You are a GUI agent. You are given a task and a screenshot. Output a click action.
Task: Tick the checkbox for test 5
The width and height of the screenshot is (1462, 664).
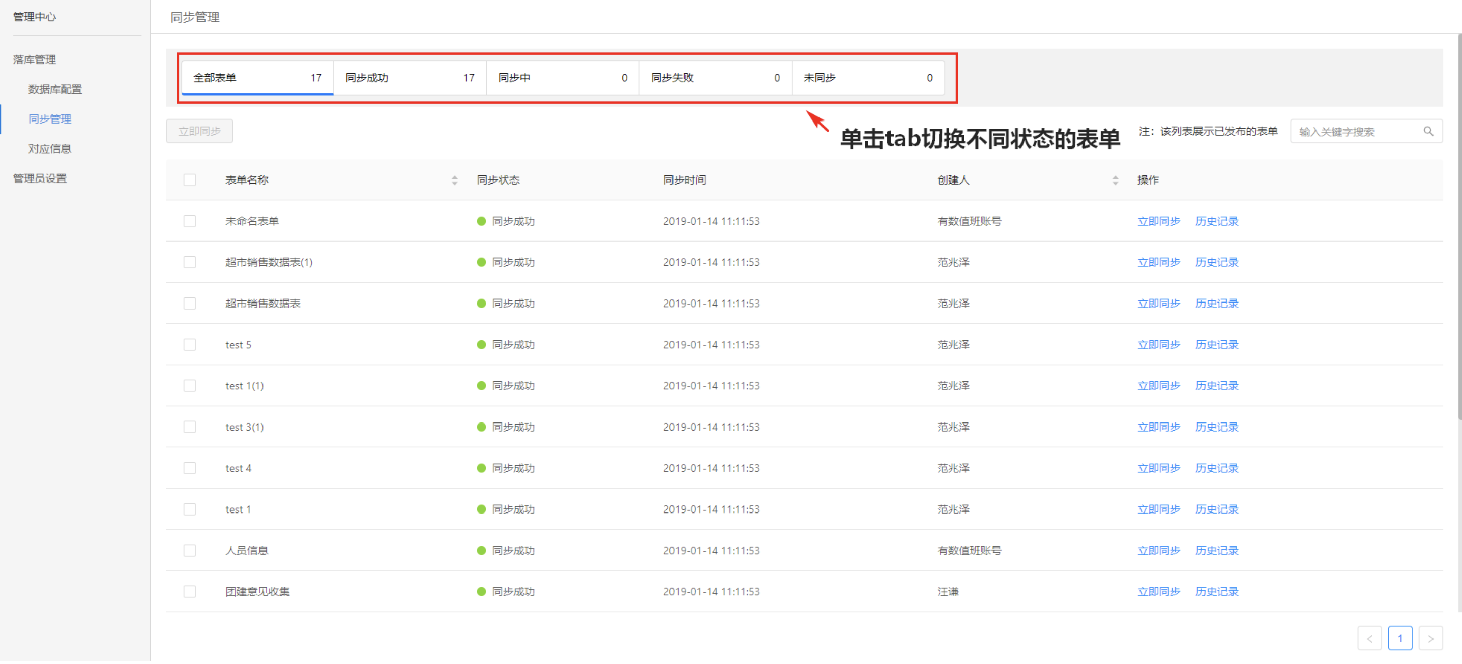coord(190,346)
